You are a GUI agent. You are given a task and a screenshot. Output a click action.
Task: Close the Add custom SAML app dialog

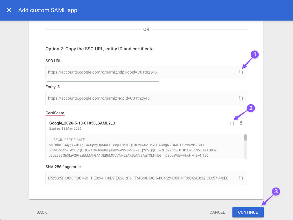[9, 10]
